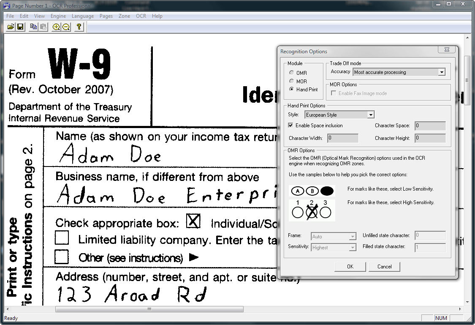
Task: Click the horizontal scrollbar thumb
Action: coord(149,309)
